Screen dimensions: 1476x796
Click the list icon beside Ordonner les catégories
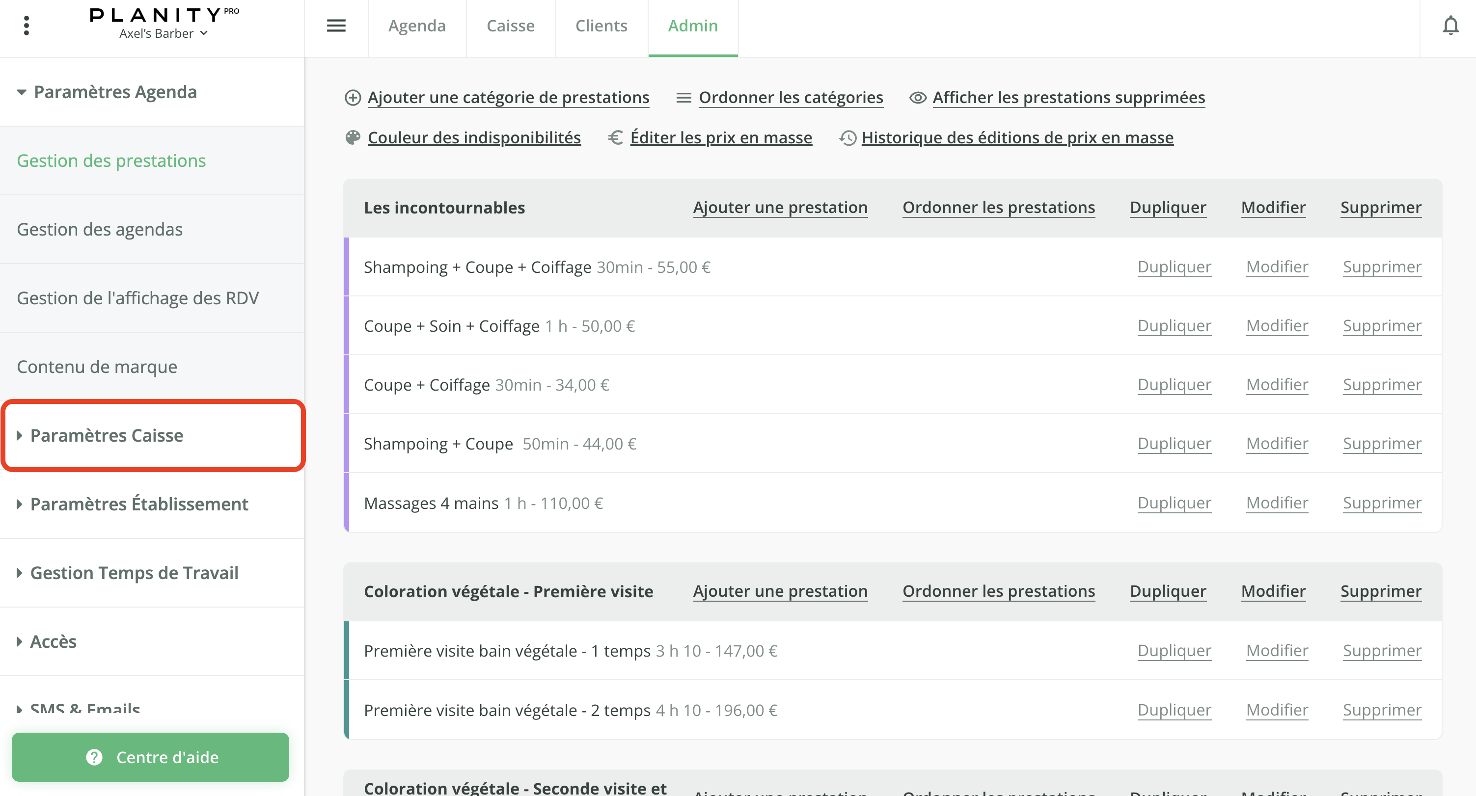683,97
